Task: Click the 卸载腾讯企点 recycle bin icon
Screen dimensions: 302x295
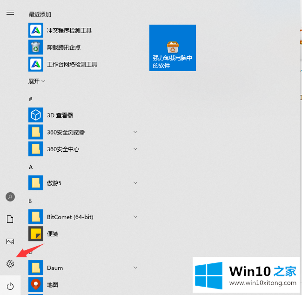Action: pyautogui.click(x=36, y=47)
